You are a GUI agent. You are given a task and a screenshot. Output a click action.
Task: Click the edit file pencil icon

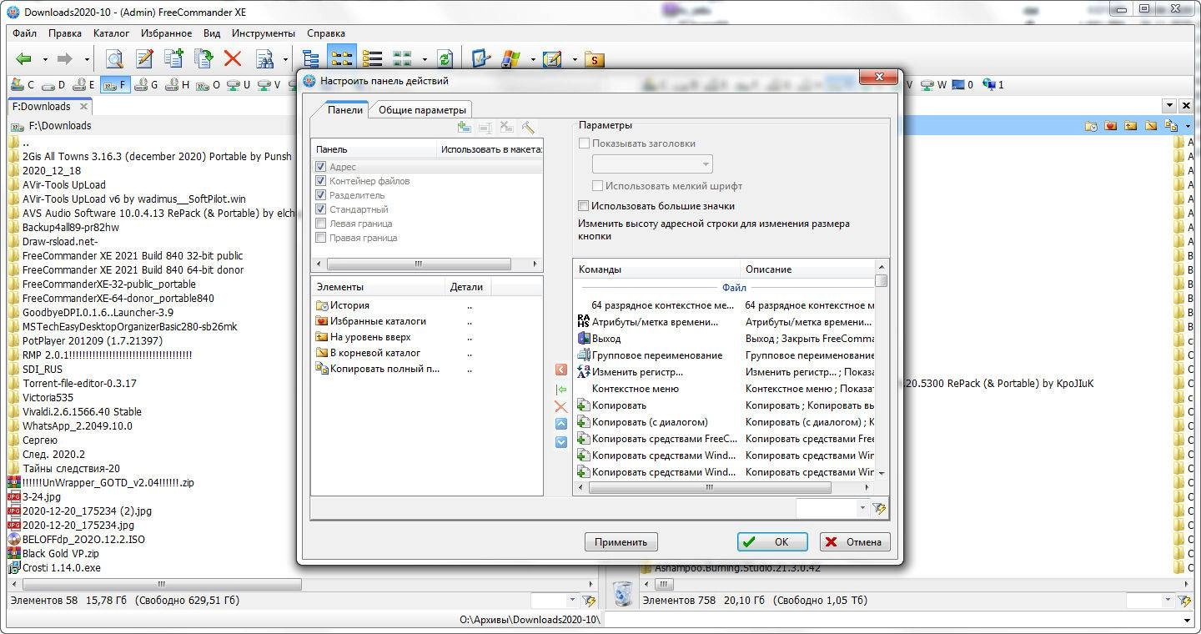pyautogui.click(x=144, y=59)
